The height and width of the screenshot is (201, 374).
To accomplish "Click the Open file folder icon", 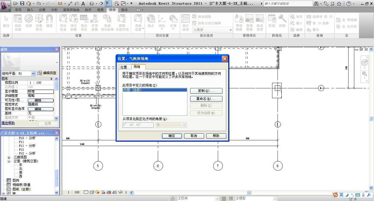I will pos(16,4).
